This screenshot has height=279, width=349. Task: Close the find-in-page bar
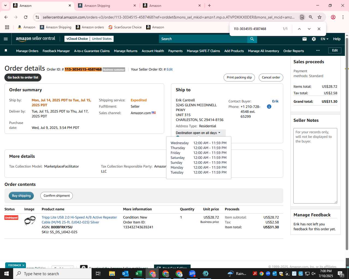(319, 29)
